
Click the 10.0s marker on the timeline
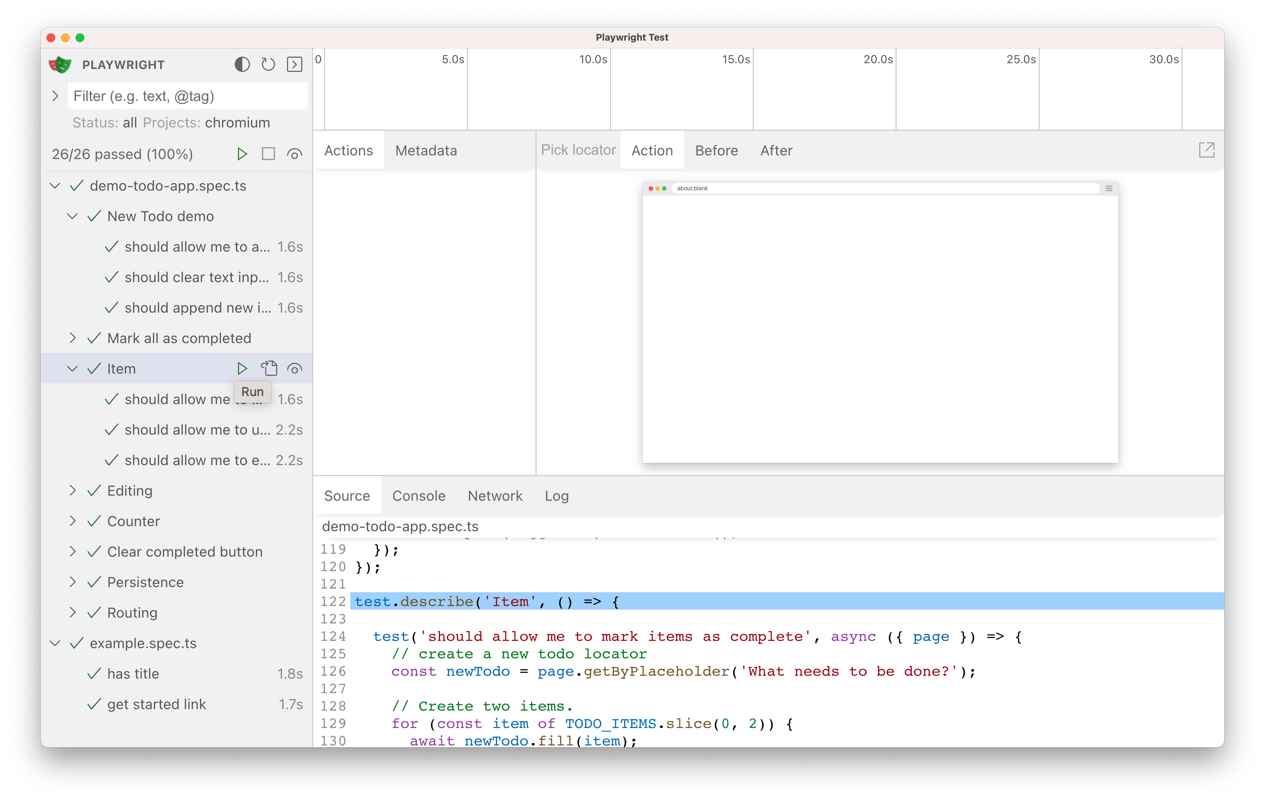click(593, 59)
